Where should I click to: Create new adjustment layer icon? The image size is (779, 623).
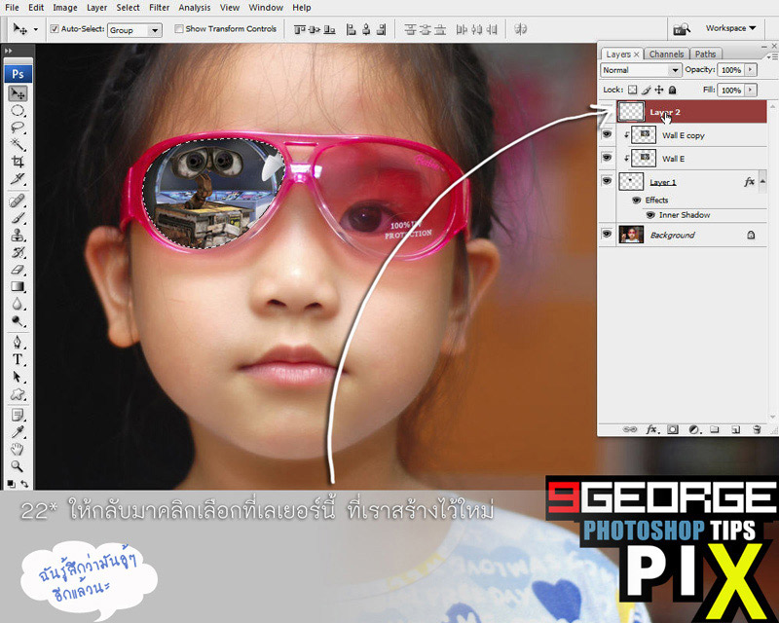[x=694, y=429]
